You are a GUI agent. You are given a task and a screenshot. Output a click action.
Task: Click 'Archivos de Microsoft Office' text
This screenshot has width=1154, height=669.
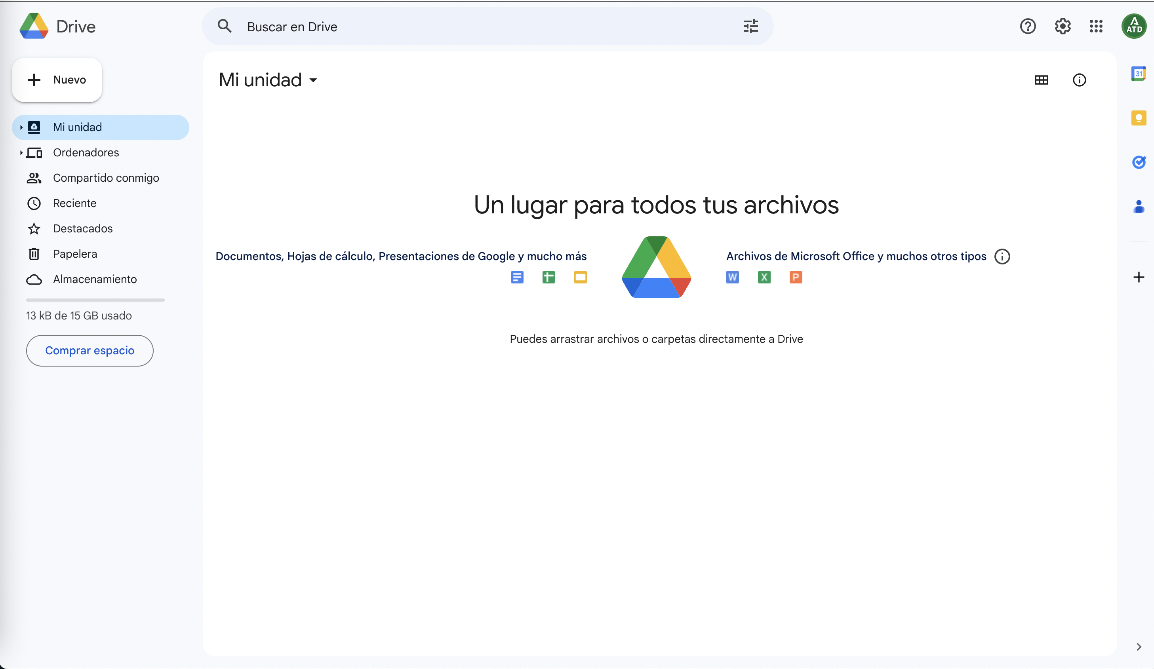click(x=800, y=257)
